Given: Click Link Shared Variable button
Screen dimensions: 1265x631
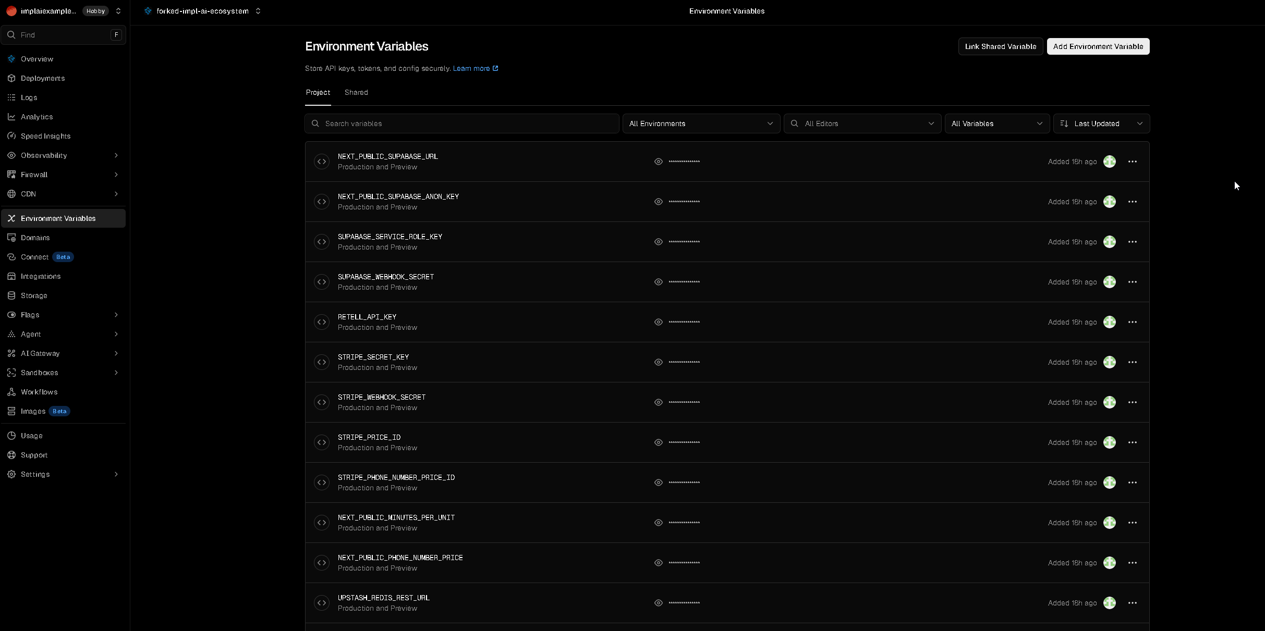Looking at the screenshot, I should (1001, 46).
